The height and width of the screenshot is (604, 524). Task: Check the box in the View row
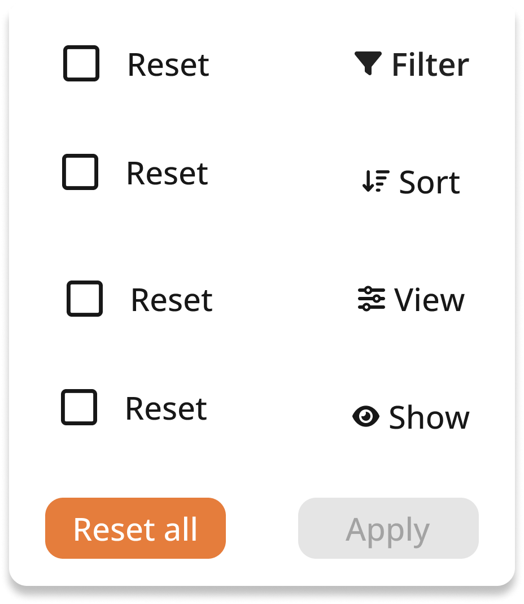click(85, 299)
